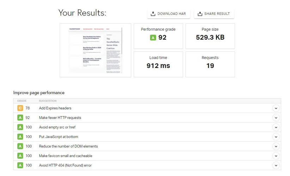Viewport: 290px width, 176px height.
Task: Click the 'Requests' label
Action: click(x=210, y=58)
